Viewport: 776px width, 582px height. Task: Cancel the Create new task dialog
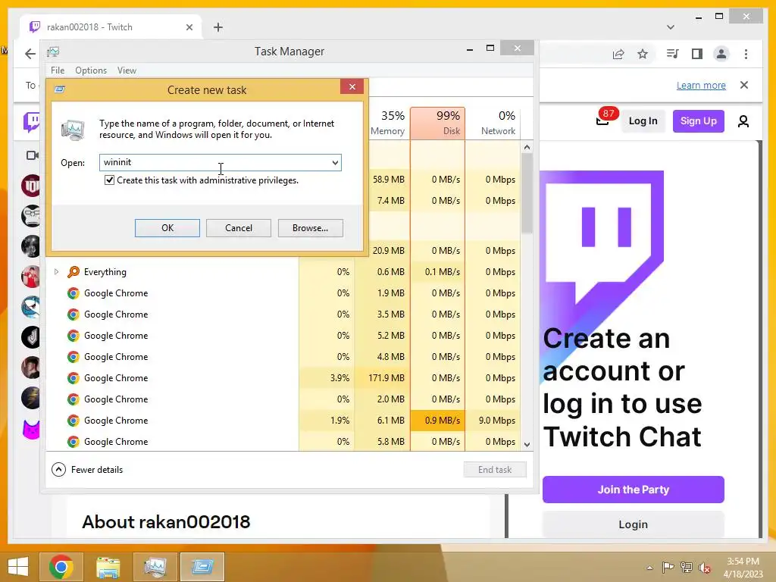click(239, 228)
